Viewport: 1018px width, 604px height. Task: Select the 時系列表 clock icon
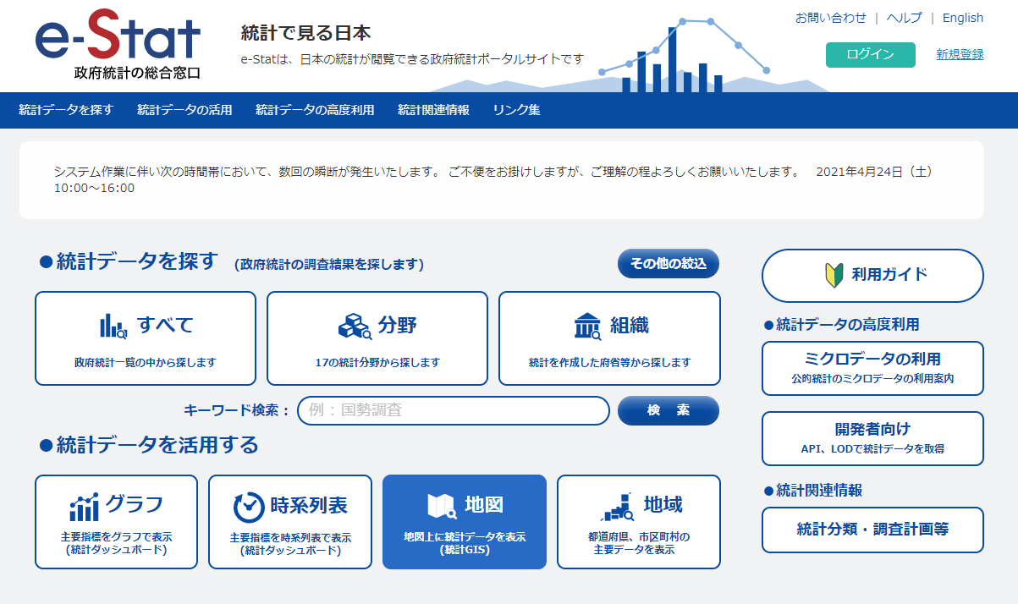click(249, 507)
